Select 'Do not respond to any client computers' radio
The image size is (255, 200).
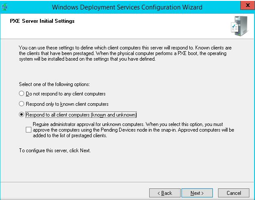(22, 93)
